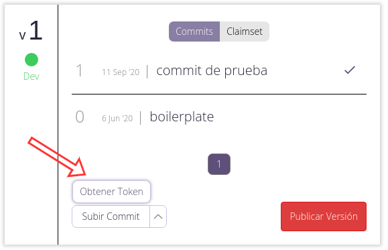Click the green Dev status dot
Image resolution: width=388 pixels, height=250 pixels.
pos(31,60)
